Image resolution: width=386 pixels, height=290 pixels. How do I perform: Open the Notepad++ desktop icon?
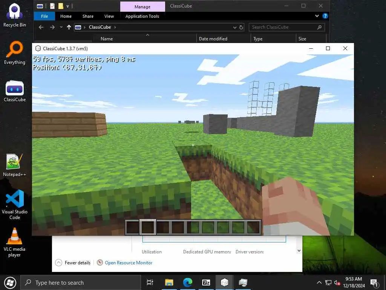15,165
